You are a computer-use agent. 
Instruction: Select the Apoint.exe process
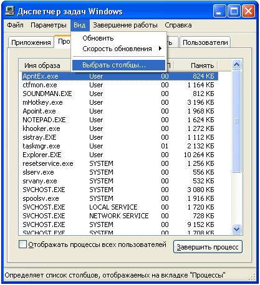tap(120, 111)
